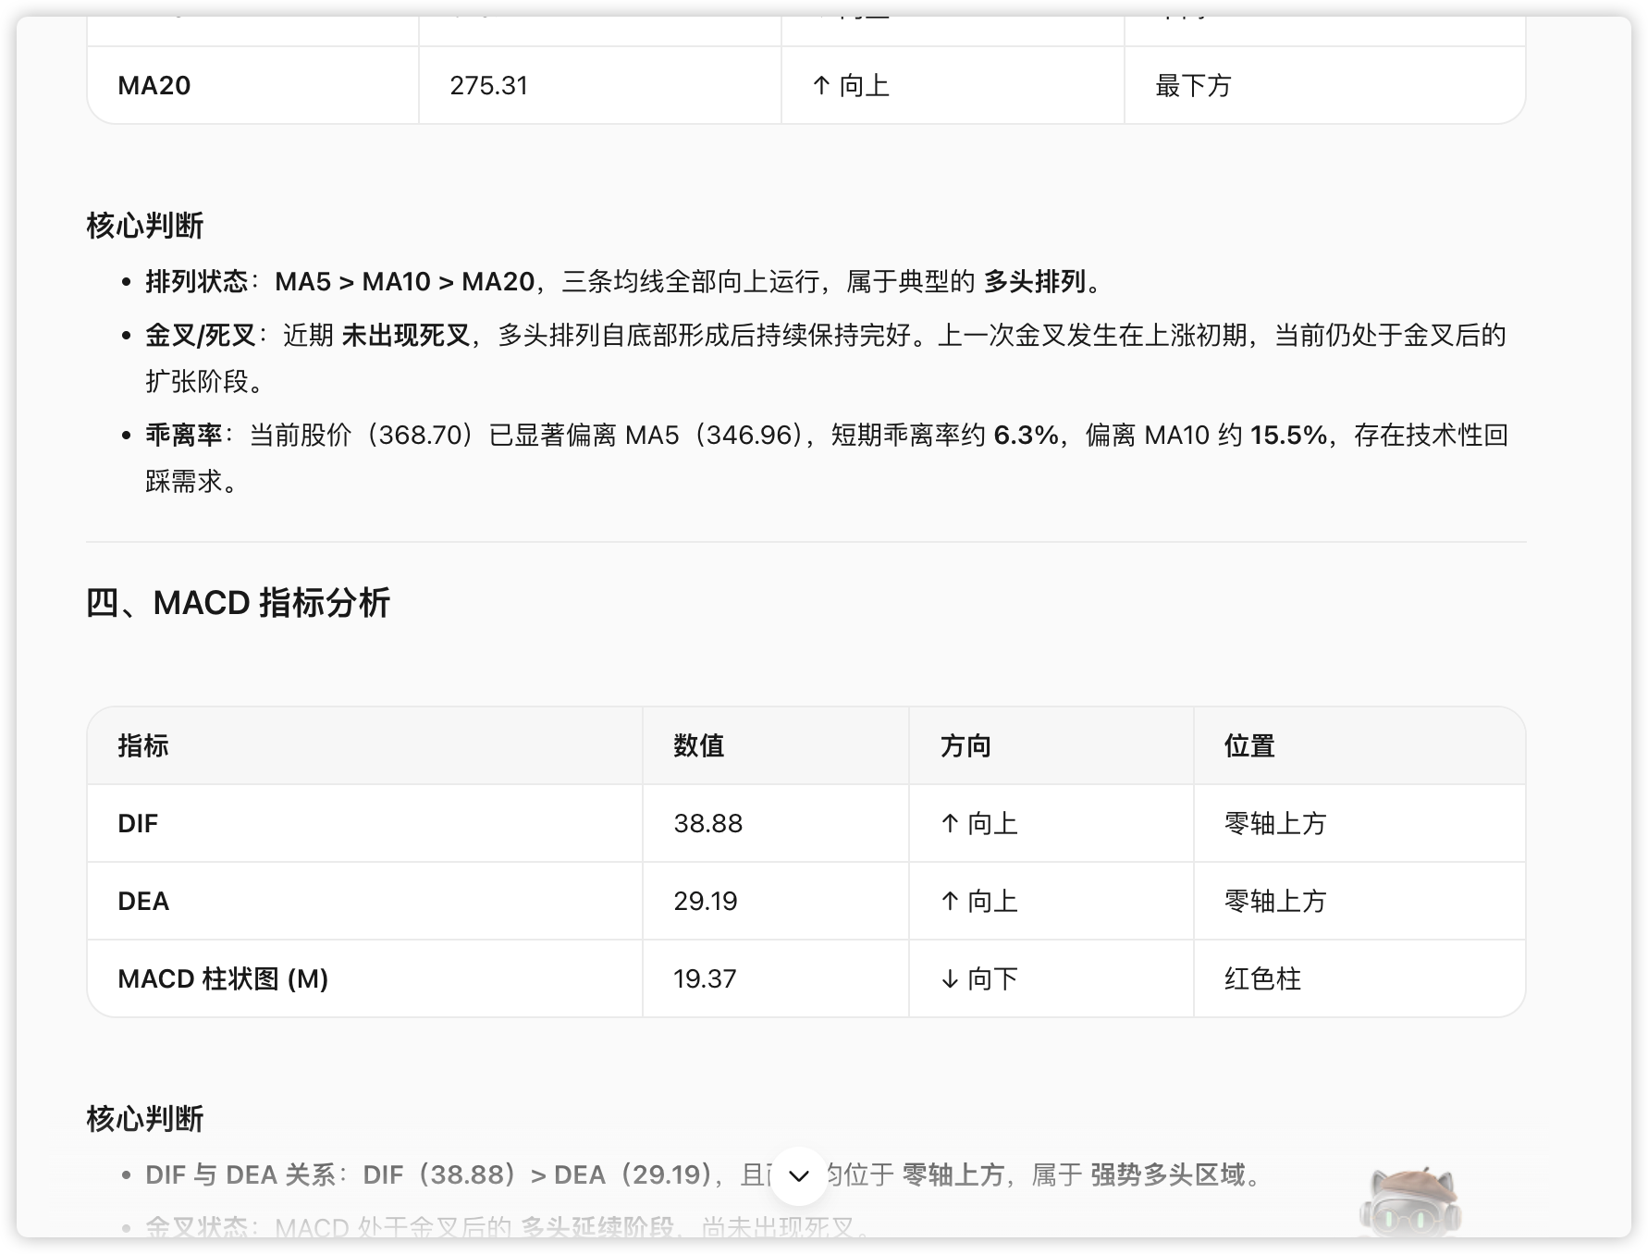Select the MACD value 19.37
The width and height of the screenshot is (1648, 1254).
(705, 978)
